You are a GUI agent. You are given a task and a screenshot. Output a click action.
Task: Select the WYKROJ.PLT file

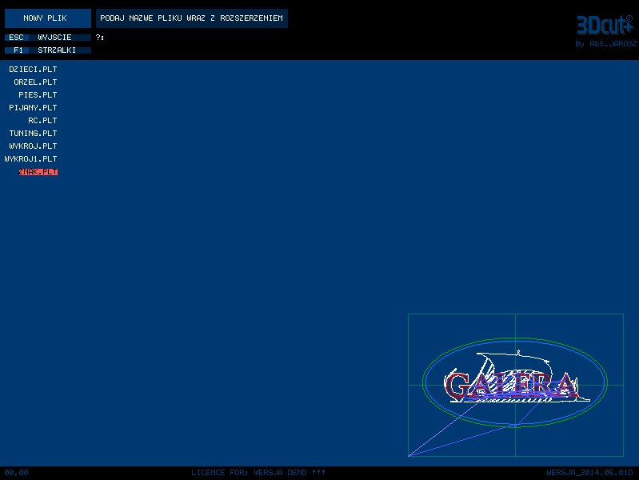(33, 146)
